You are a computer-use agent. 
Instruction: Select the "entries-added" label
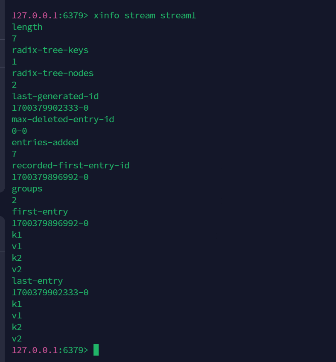[x=45, y=142]
